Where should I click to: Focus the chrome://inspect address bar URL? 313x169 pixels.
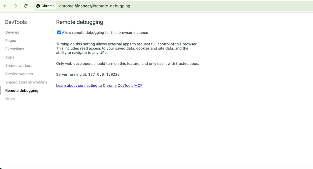(95, 6)
